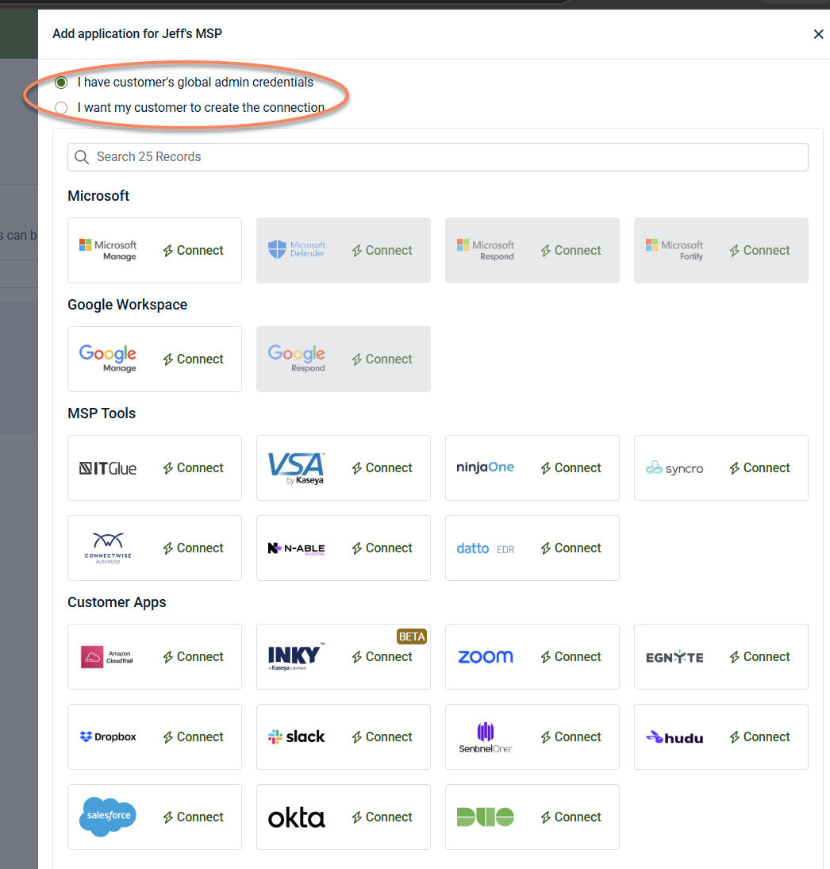
Task: Click the Google Manage logo
Action: point(108,358)
